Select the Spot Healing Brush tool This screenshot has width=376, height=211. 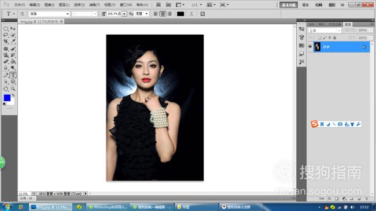point(6,49)
